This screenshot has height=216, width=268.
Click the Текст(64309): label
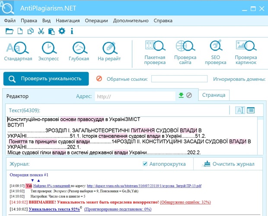tap(25, 110)
